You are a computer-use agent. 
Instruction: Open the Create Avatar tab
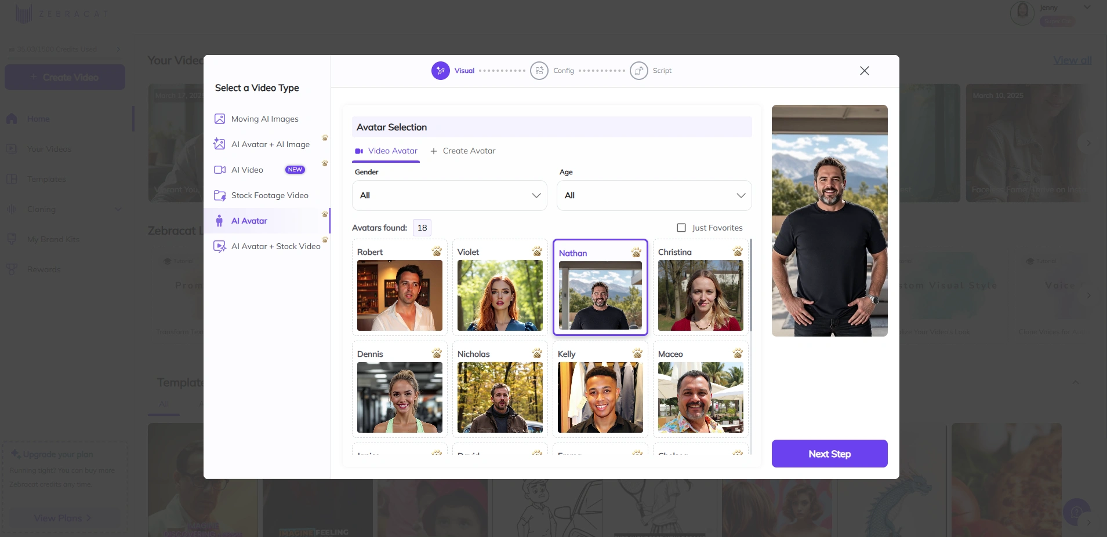click(x=463, y=151)
